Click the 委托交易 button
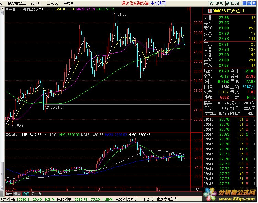258x203 pixels. click(233, 3)
